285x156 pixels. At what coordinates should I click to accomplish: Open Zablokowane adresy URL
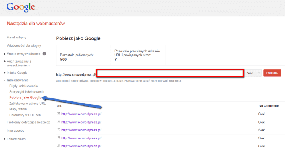pyautogui.click(x=27, y=104)
